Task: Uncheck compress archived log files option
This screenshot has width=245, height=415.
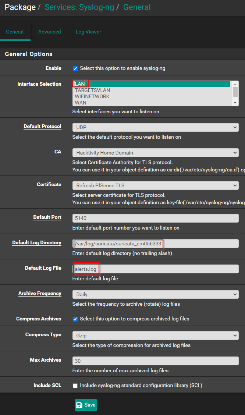Action: [75, 319]
